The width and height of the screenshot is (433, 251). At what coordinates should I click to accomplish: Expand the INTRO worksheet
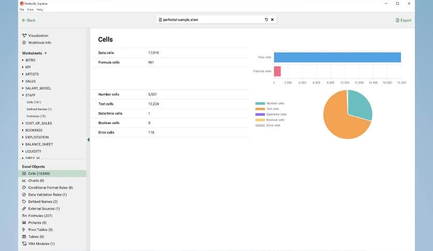click(x=23, y=60)
